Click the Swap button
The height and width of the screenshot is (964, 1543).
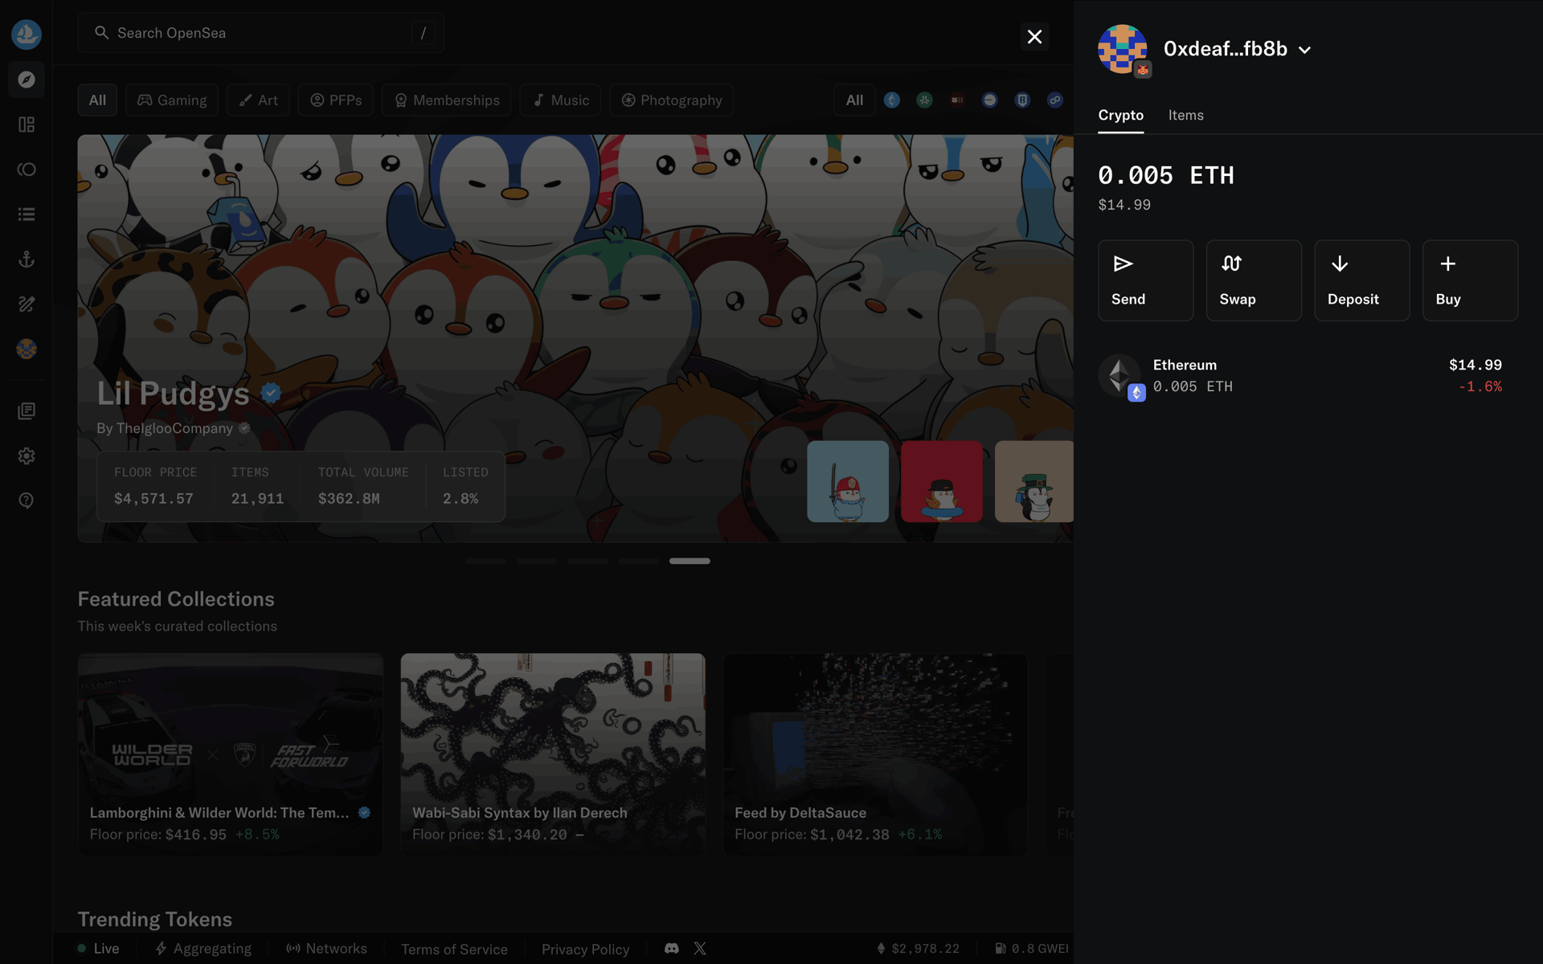[1254, 280]
